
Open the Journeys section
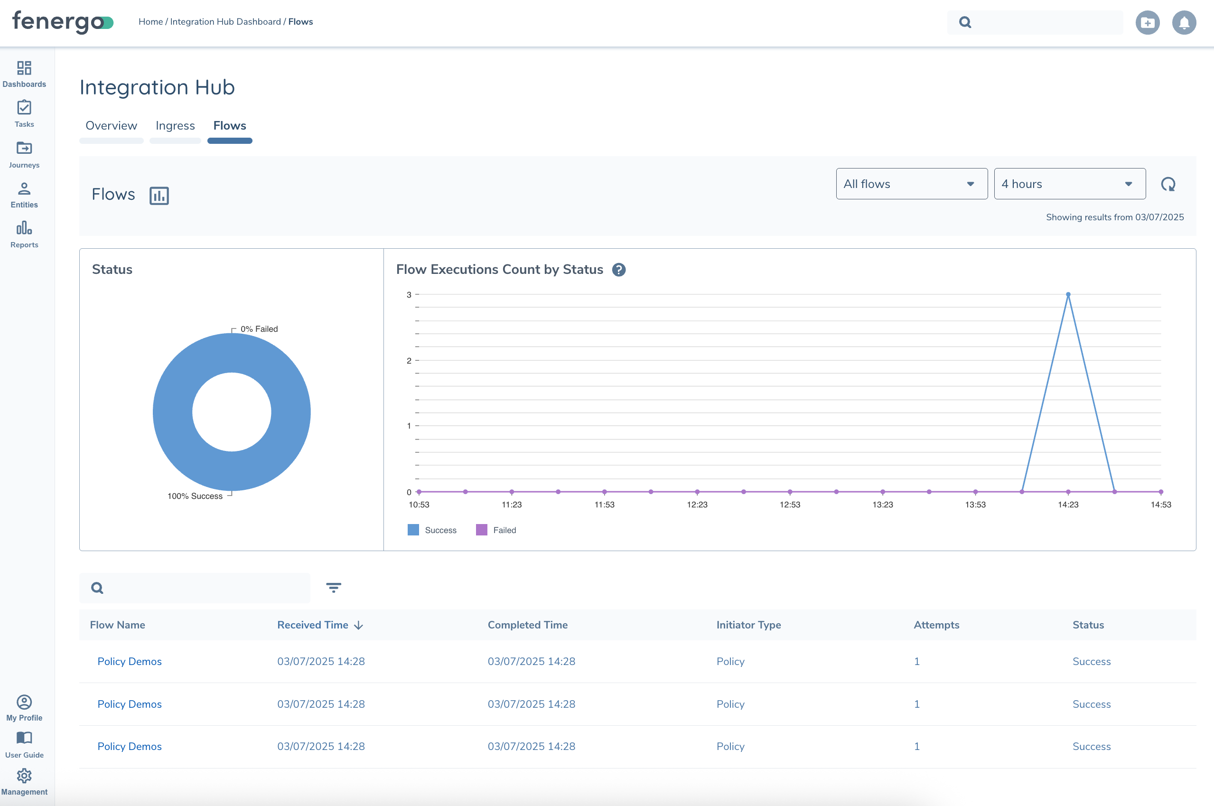[24, 155]
